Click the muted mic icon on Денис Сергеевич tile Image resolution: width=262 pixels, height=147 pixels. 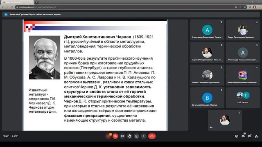coord(221,67)
